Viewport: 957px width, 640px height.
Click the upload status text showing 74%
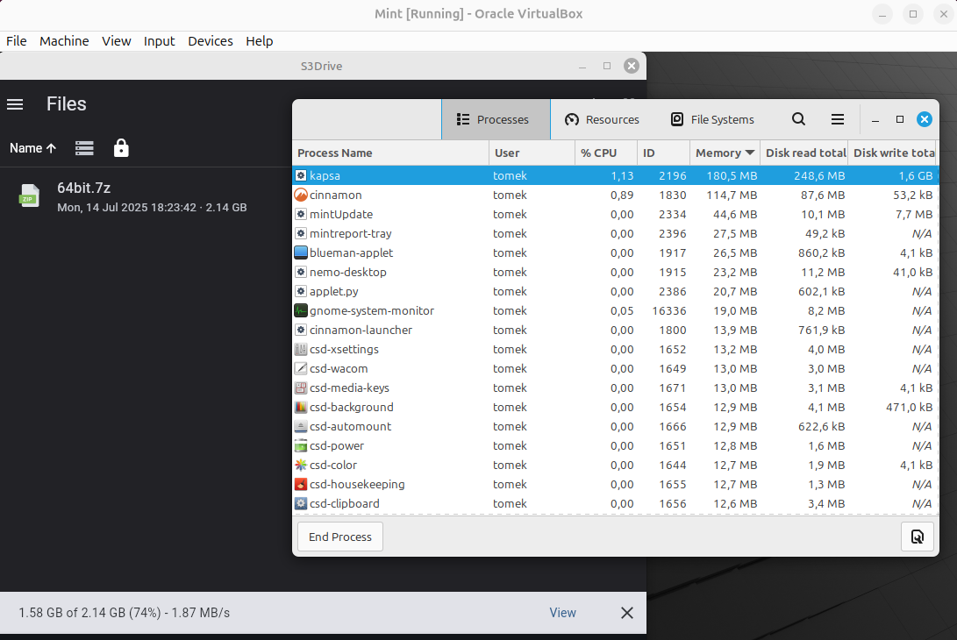pyautogui.click(x=125, y=613)
